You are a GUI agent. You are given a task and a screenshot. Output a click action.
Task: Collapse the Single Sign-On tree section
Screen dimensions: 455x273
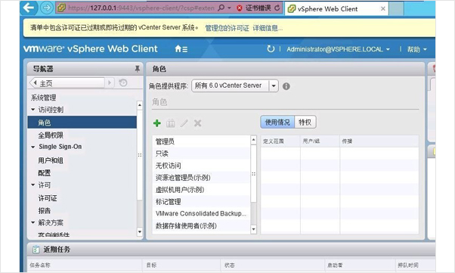32,147
